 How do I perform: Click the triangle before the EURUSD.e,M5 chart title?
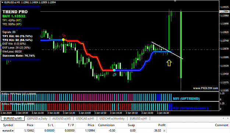click(2, 2)
